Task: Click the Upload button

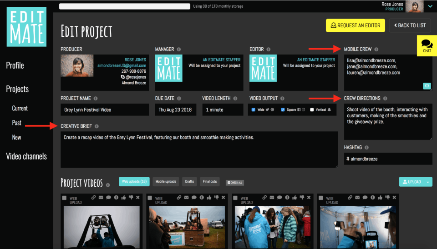Action: [x=412, y=182]
